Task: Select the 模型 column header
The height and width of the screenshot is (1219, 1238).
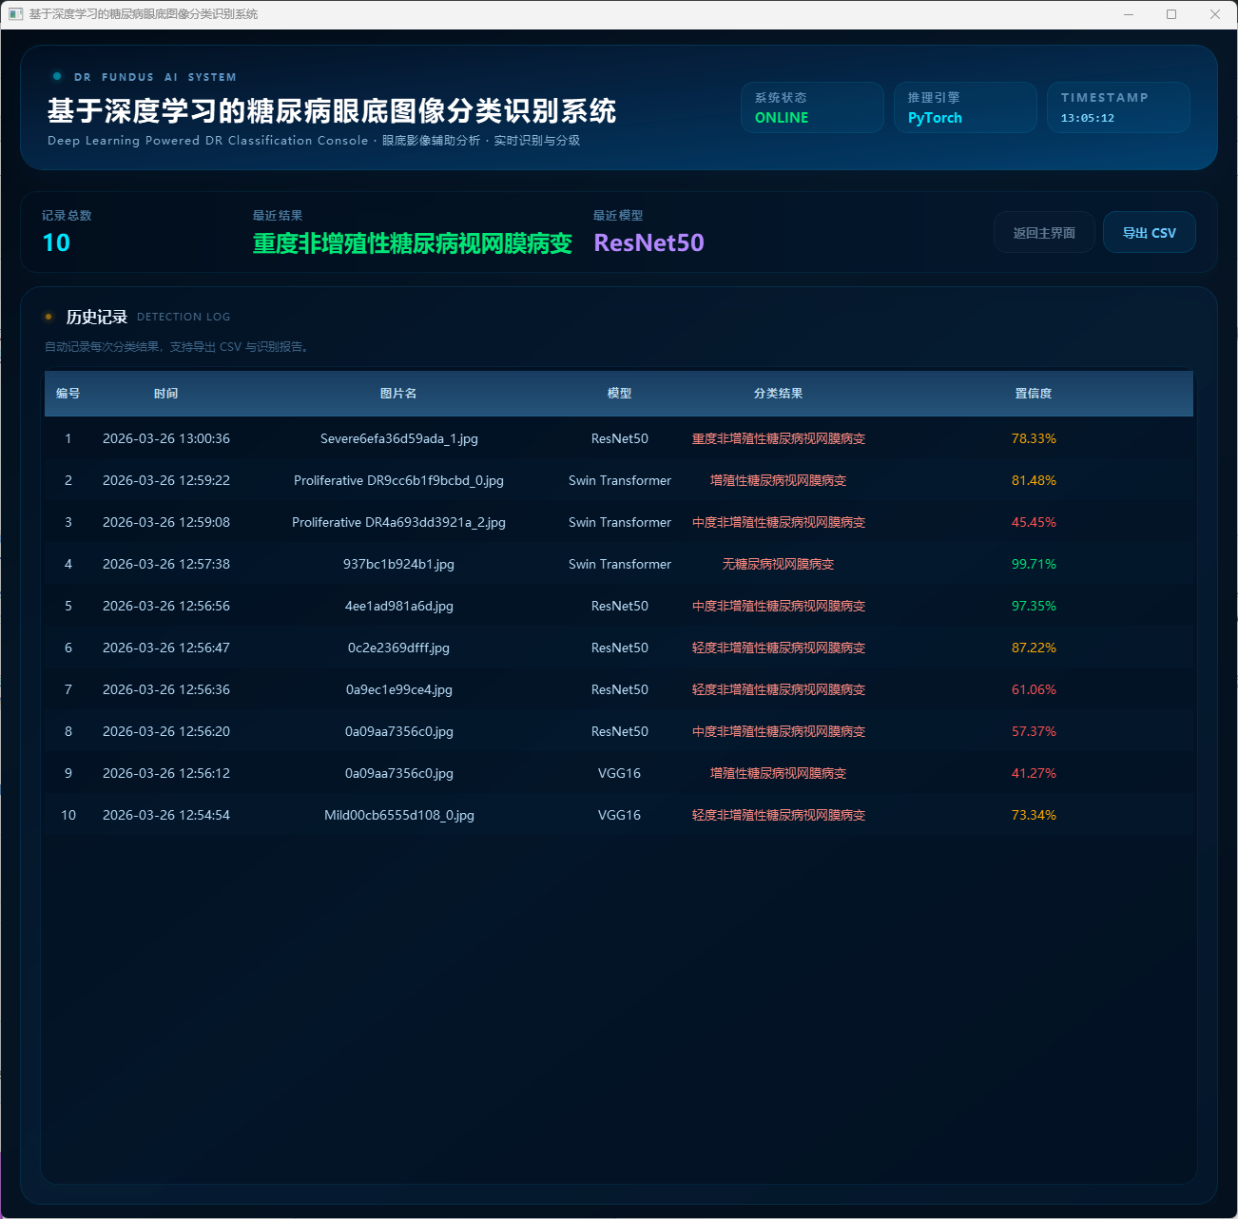Action: coord(619,394)
